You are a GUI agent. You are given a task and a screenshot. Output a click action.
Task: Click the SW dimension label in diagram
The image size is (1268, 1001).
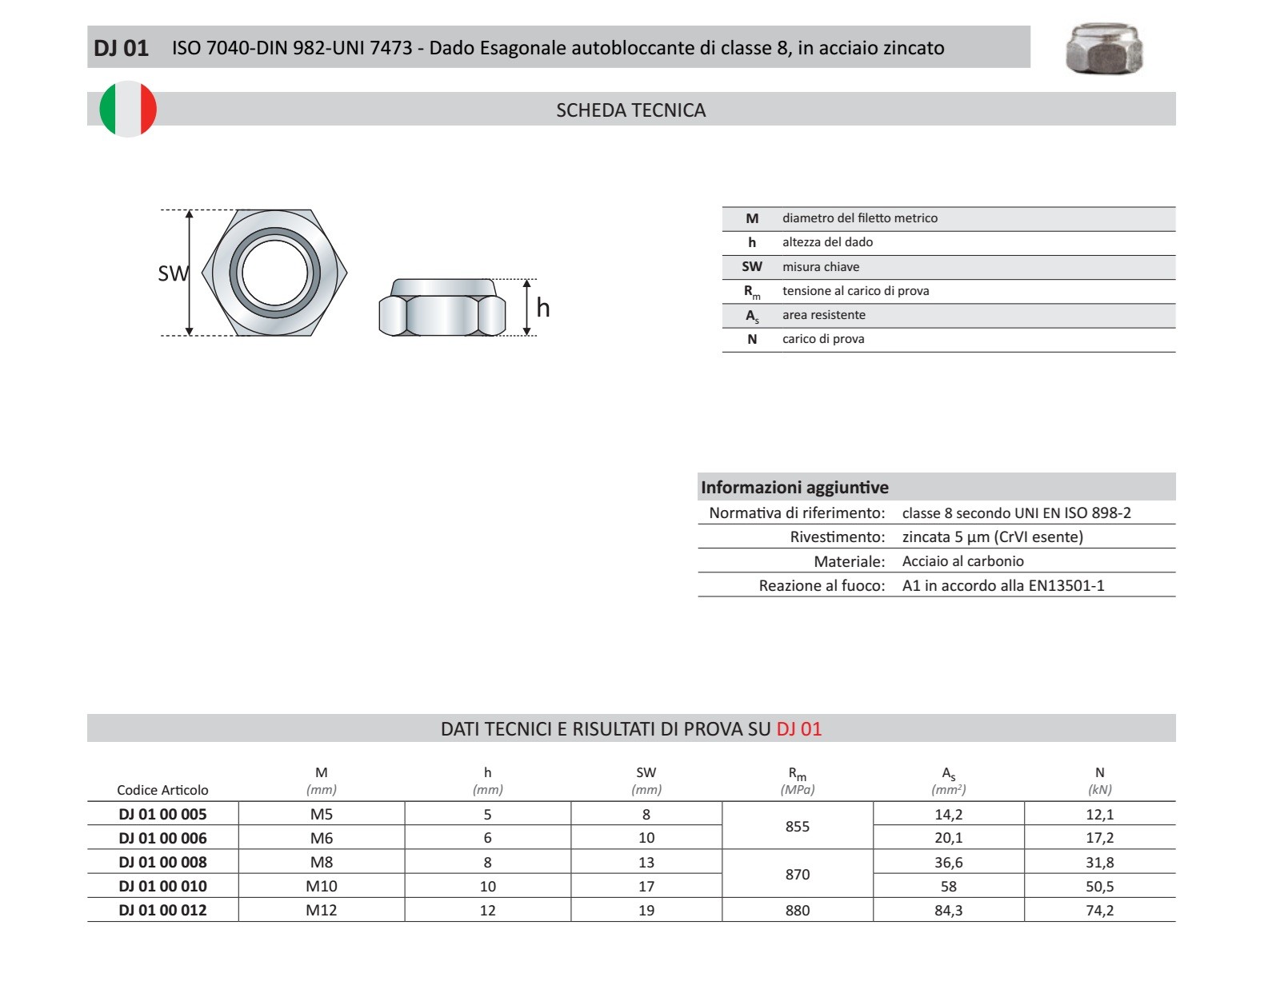click(x=172, y=273)
